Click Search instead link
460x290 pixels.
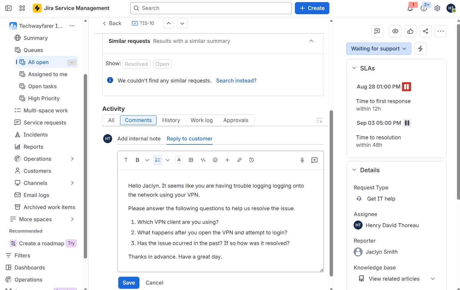click(x=236, y=81)
